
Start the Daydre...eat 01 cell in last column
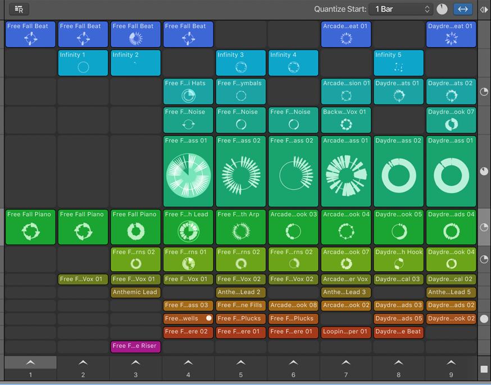[x=451, y=34]
